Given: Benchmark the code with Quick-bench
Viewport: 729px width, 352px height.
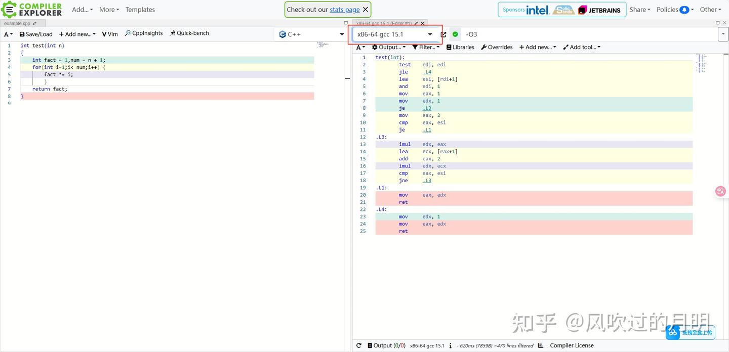Looking at the screenshot, I should [x=189, y=33].
